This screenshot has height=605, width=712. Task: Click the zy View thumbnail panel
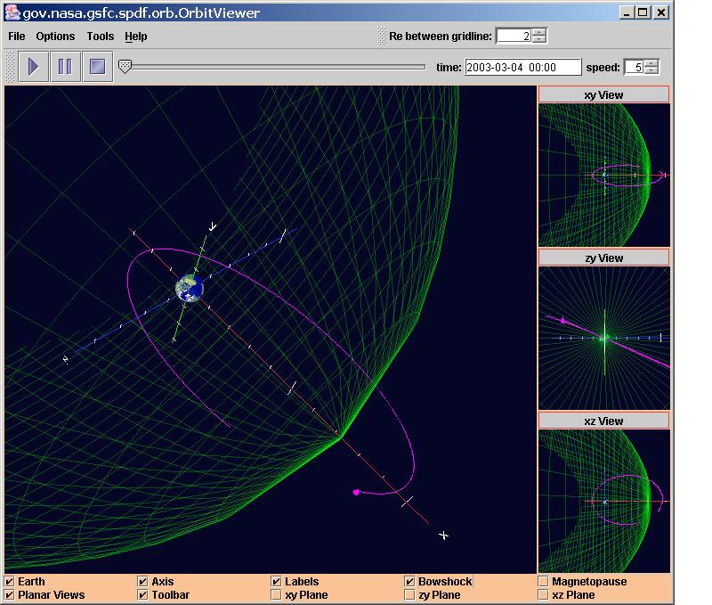604,339
